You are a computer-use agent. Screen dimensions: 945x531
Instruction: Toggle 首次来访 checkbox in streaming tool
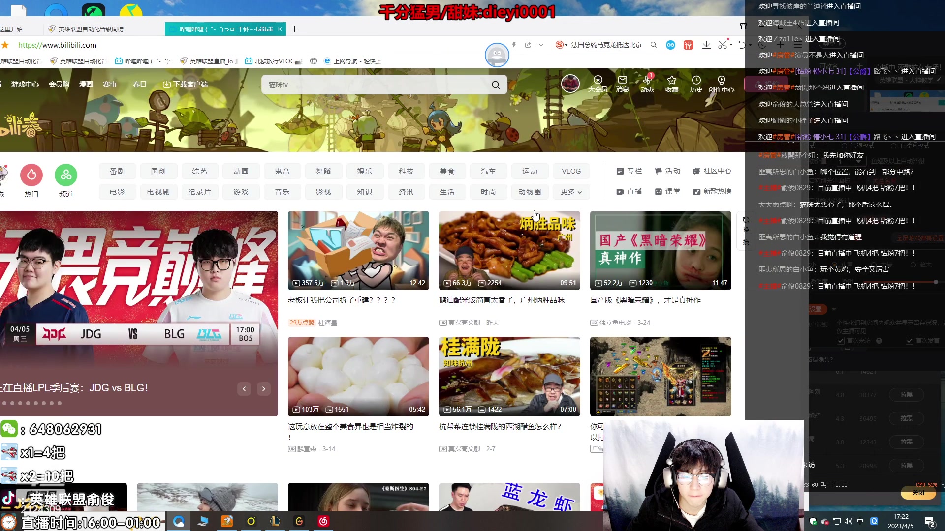click(841, 341)
